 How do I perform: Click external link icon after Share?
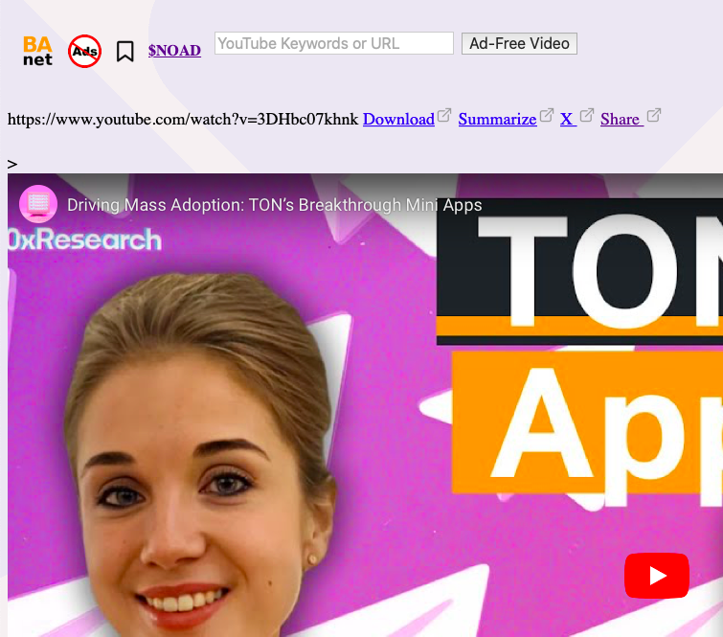click(x=654, y=115)
